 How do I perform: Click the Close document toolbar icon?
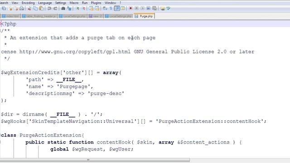click(x=10, y=9)
